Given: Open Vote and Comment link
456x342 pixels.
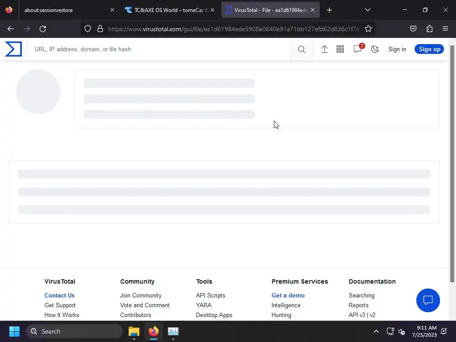Looking at the screenshot, I should point(145,305).
